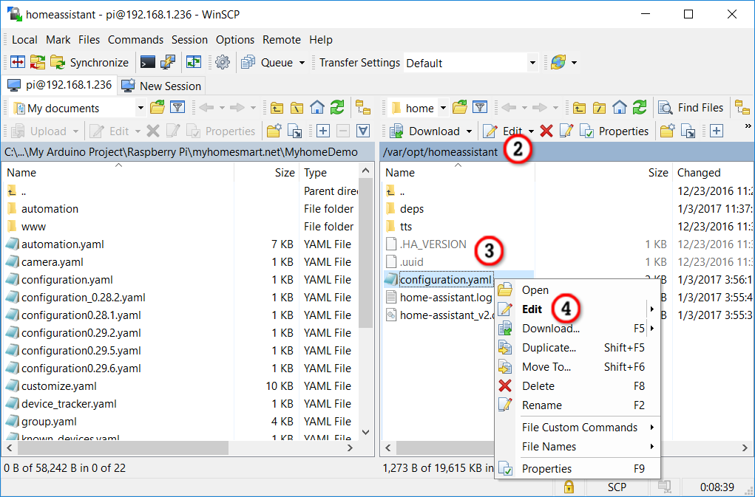Viewport: 755px width, 497px height.
Task: Open the terminal console icon
Action: 148,63
